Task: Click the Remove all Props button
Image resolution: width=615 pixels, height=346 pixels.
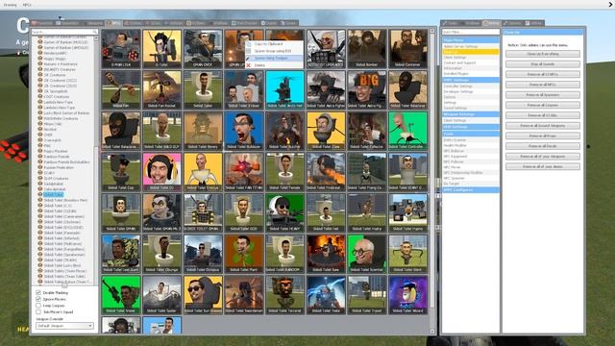Action: tap(543, 136)
